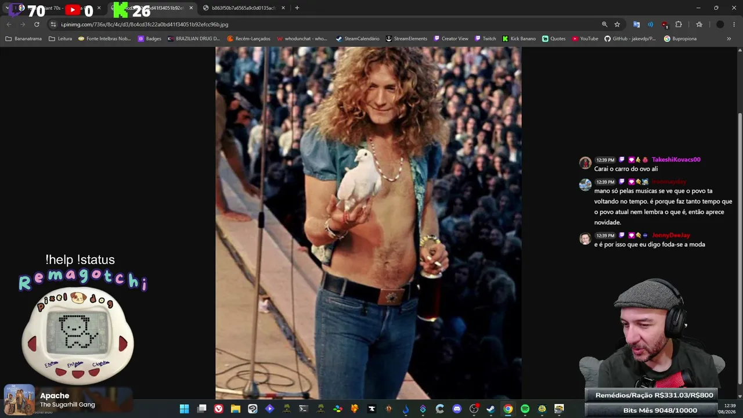The height and width of the screenshot is (418, 743).
Task: Open the Chrome three-dot menu
Action: (734, 24)
